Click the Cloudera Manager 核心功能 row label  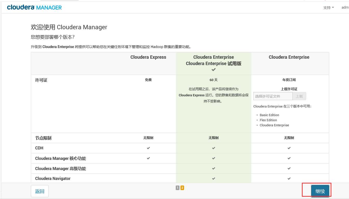[x=60, y=158]
